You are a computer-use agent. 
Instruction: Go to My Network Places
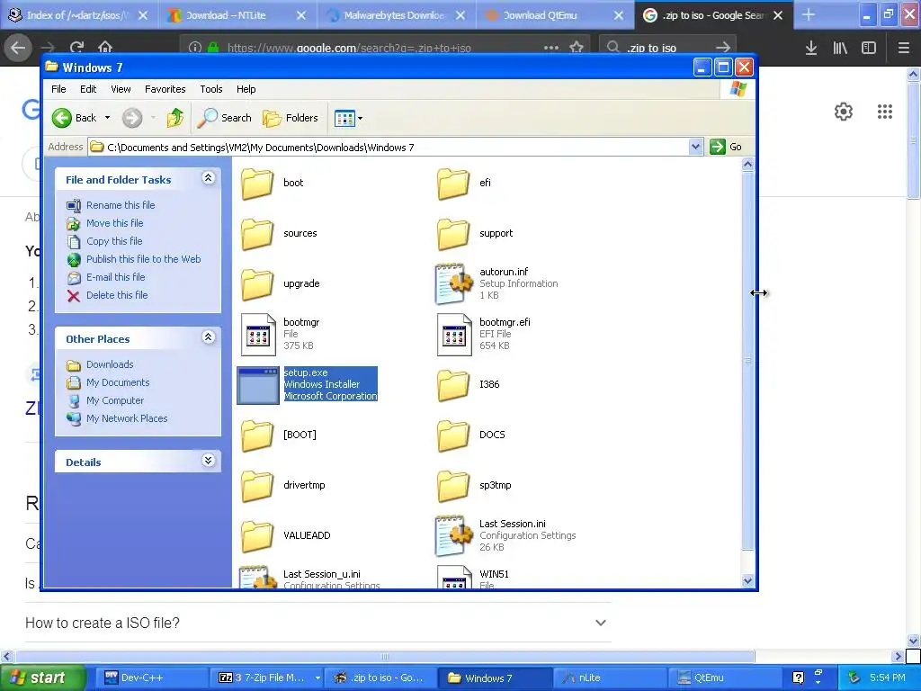pos(127,419)
